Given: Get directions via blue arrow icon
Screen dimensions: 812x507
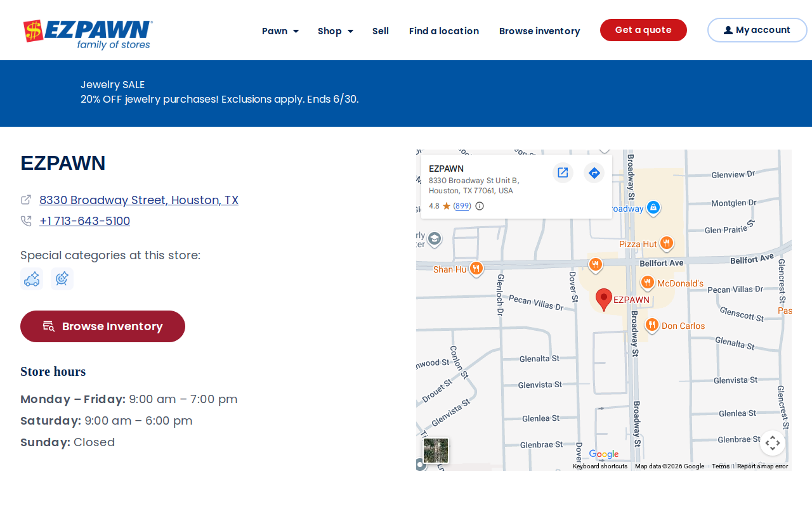Looking at the screenshot, I should tap(594, 172).
